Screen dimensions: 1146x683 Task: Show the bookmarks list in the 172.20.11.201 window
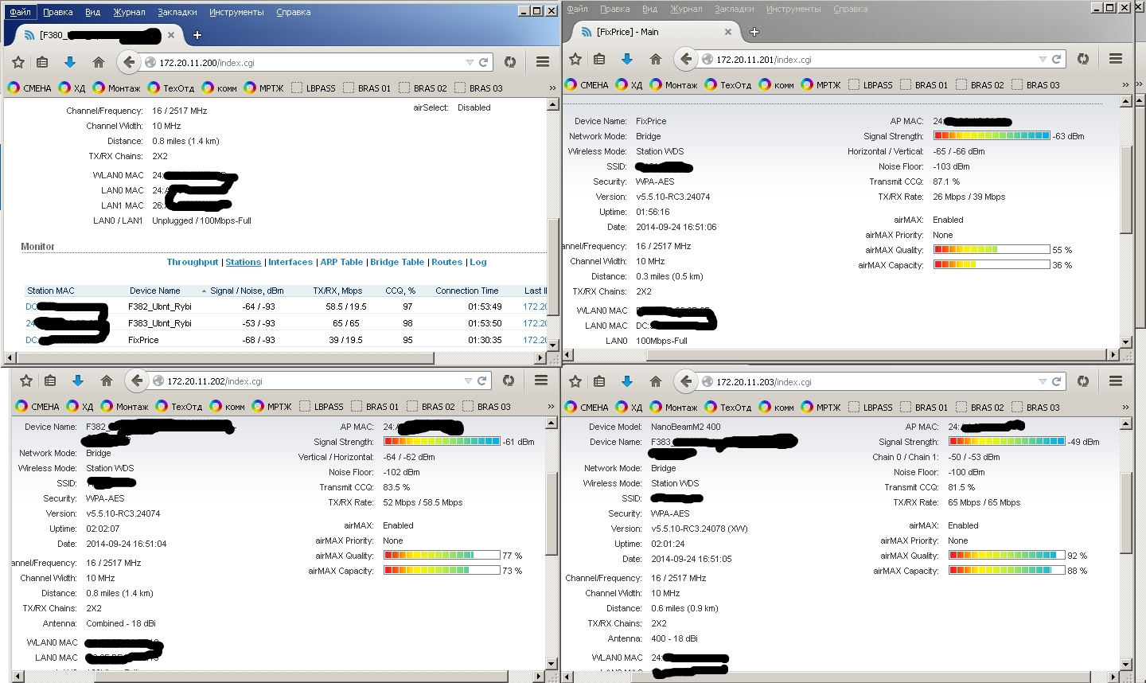click(600, 59)
